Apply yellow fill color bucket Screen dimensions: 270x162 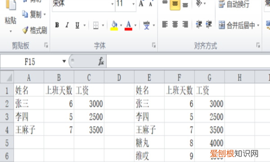[x=114, y=26]
